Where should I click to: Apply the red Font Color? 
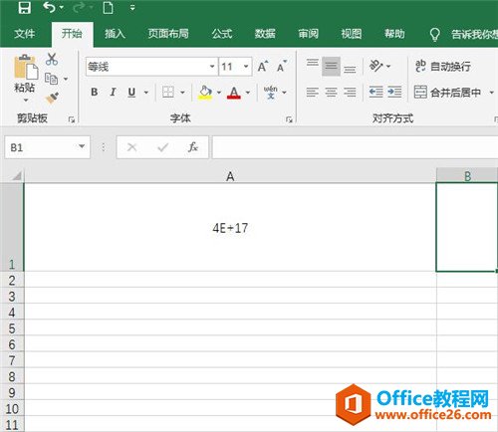click(234, 93)
